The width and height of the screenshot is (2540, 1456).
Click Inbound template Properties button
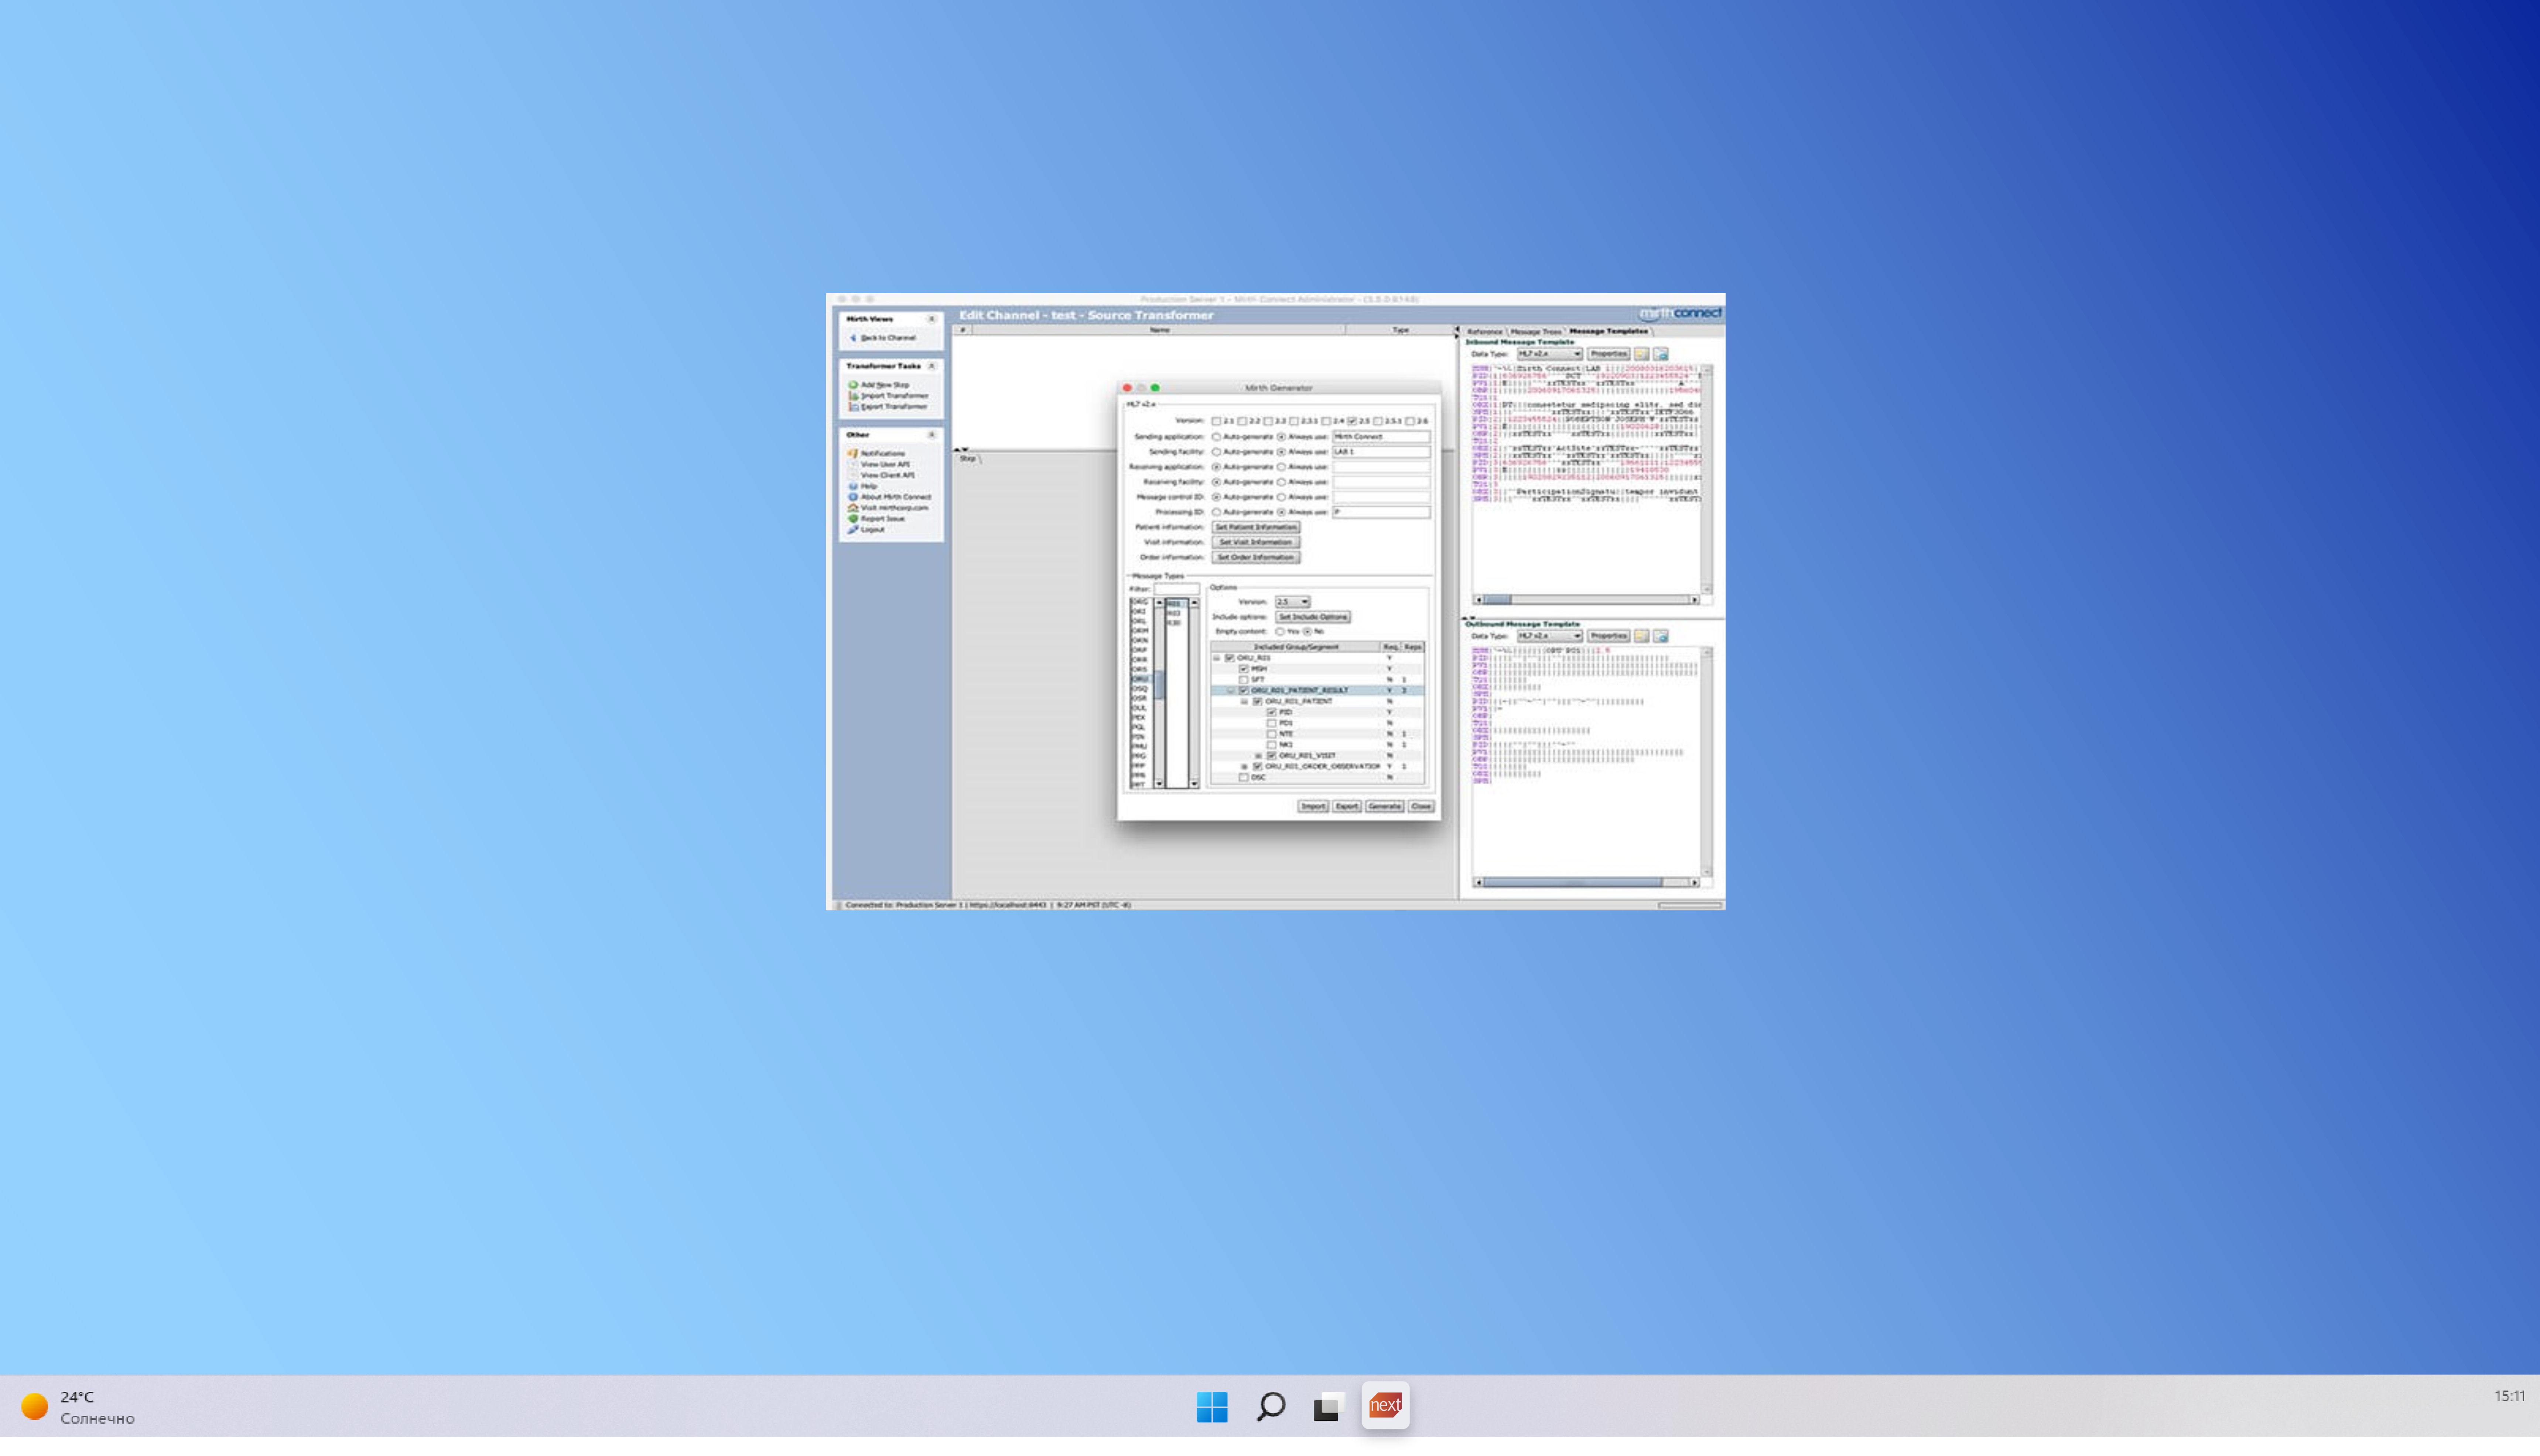pos(1608,354)
